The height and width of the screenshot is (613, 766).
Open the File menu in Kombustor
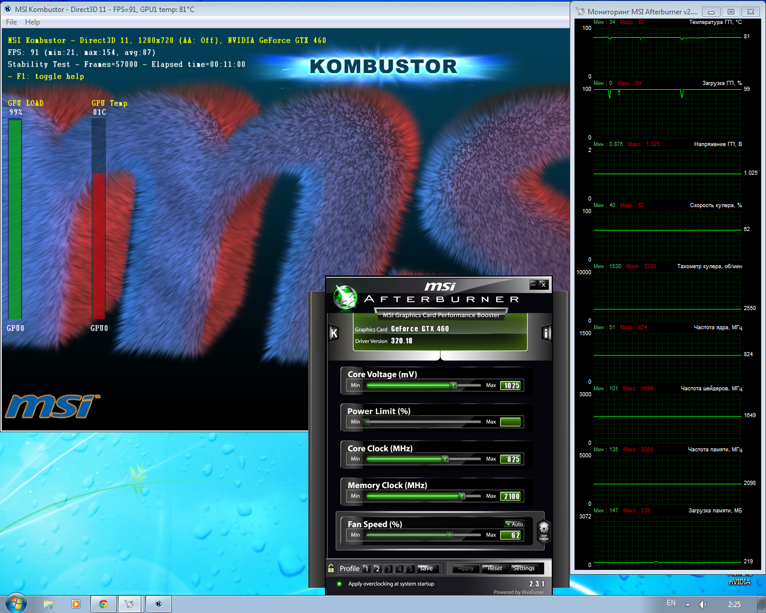(11, 22)
